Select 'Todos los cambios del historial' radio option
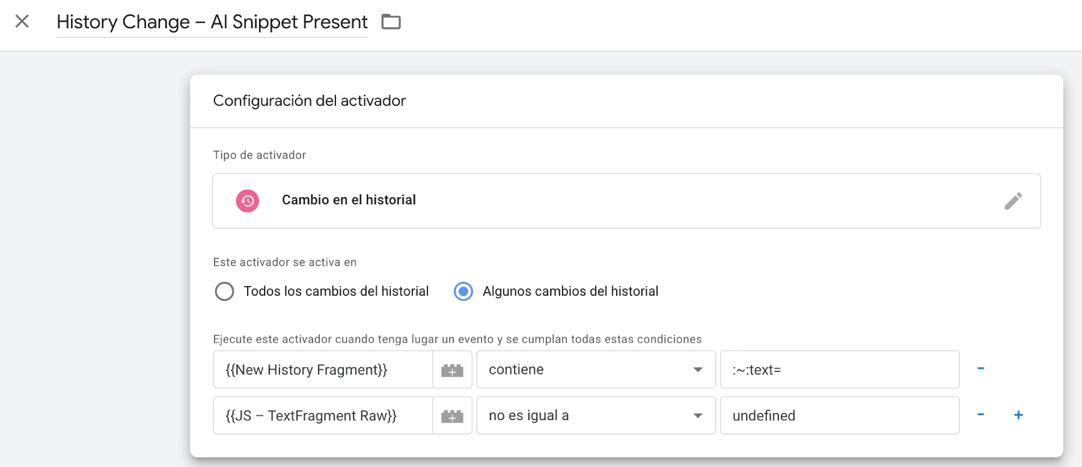 225,291
